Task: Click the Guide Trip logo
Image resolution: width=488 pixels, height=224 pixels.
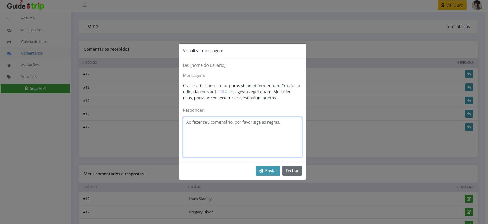Action: pos(26,5)
